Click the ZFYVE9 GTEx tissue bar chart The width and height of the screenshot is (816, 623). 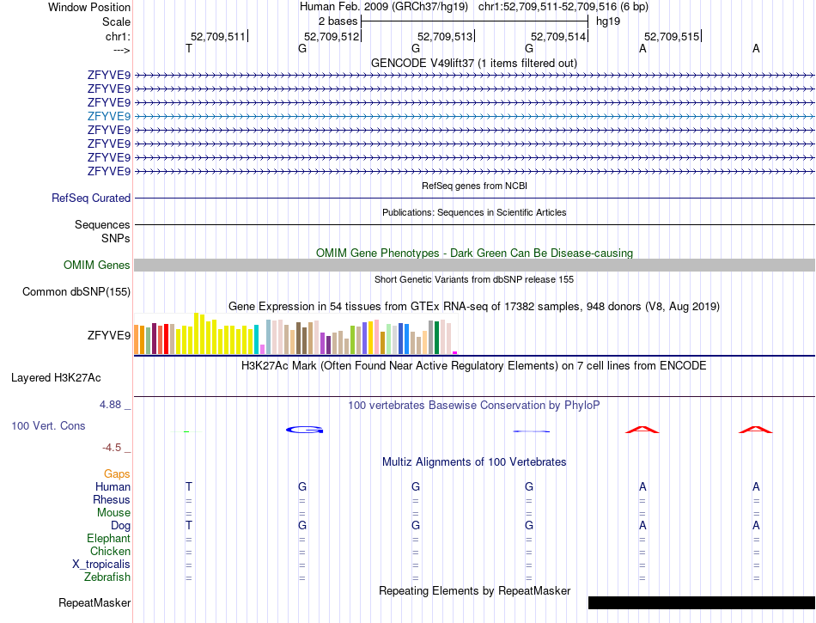[295, 333]
